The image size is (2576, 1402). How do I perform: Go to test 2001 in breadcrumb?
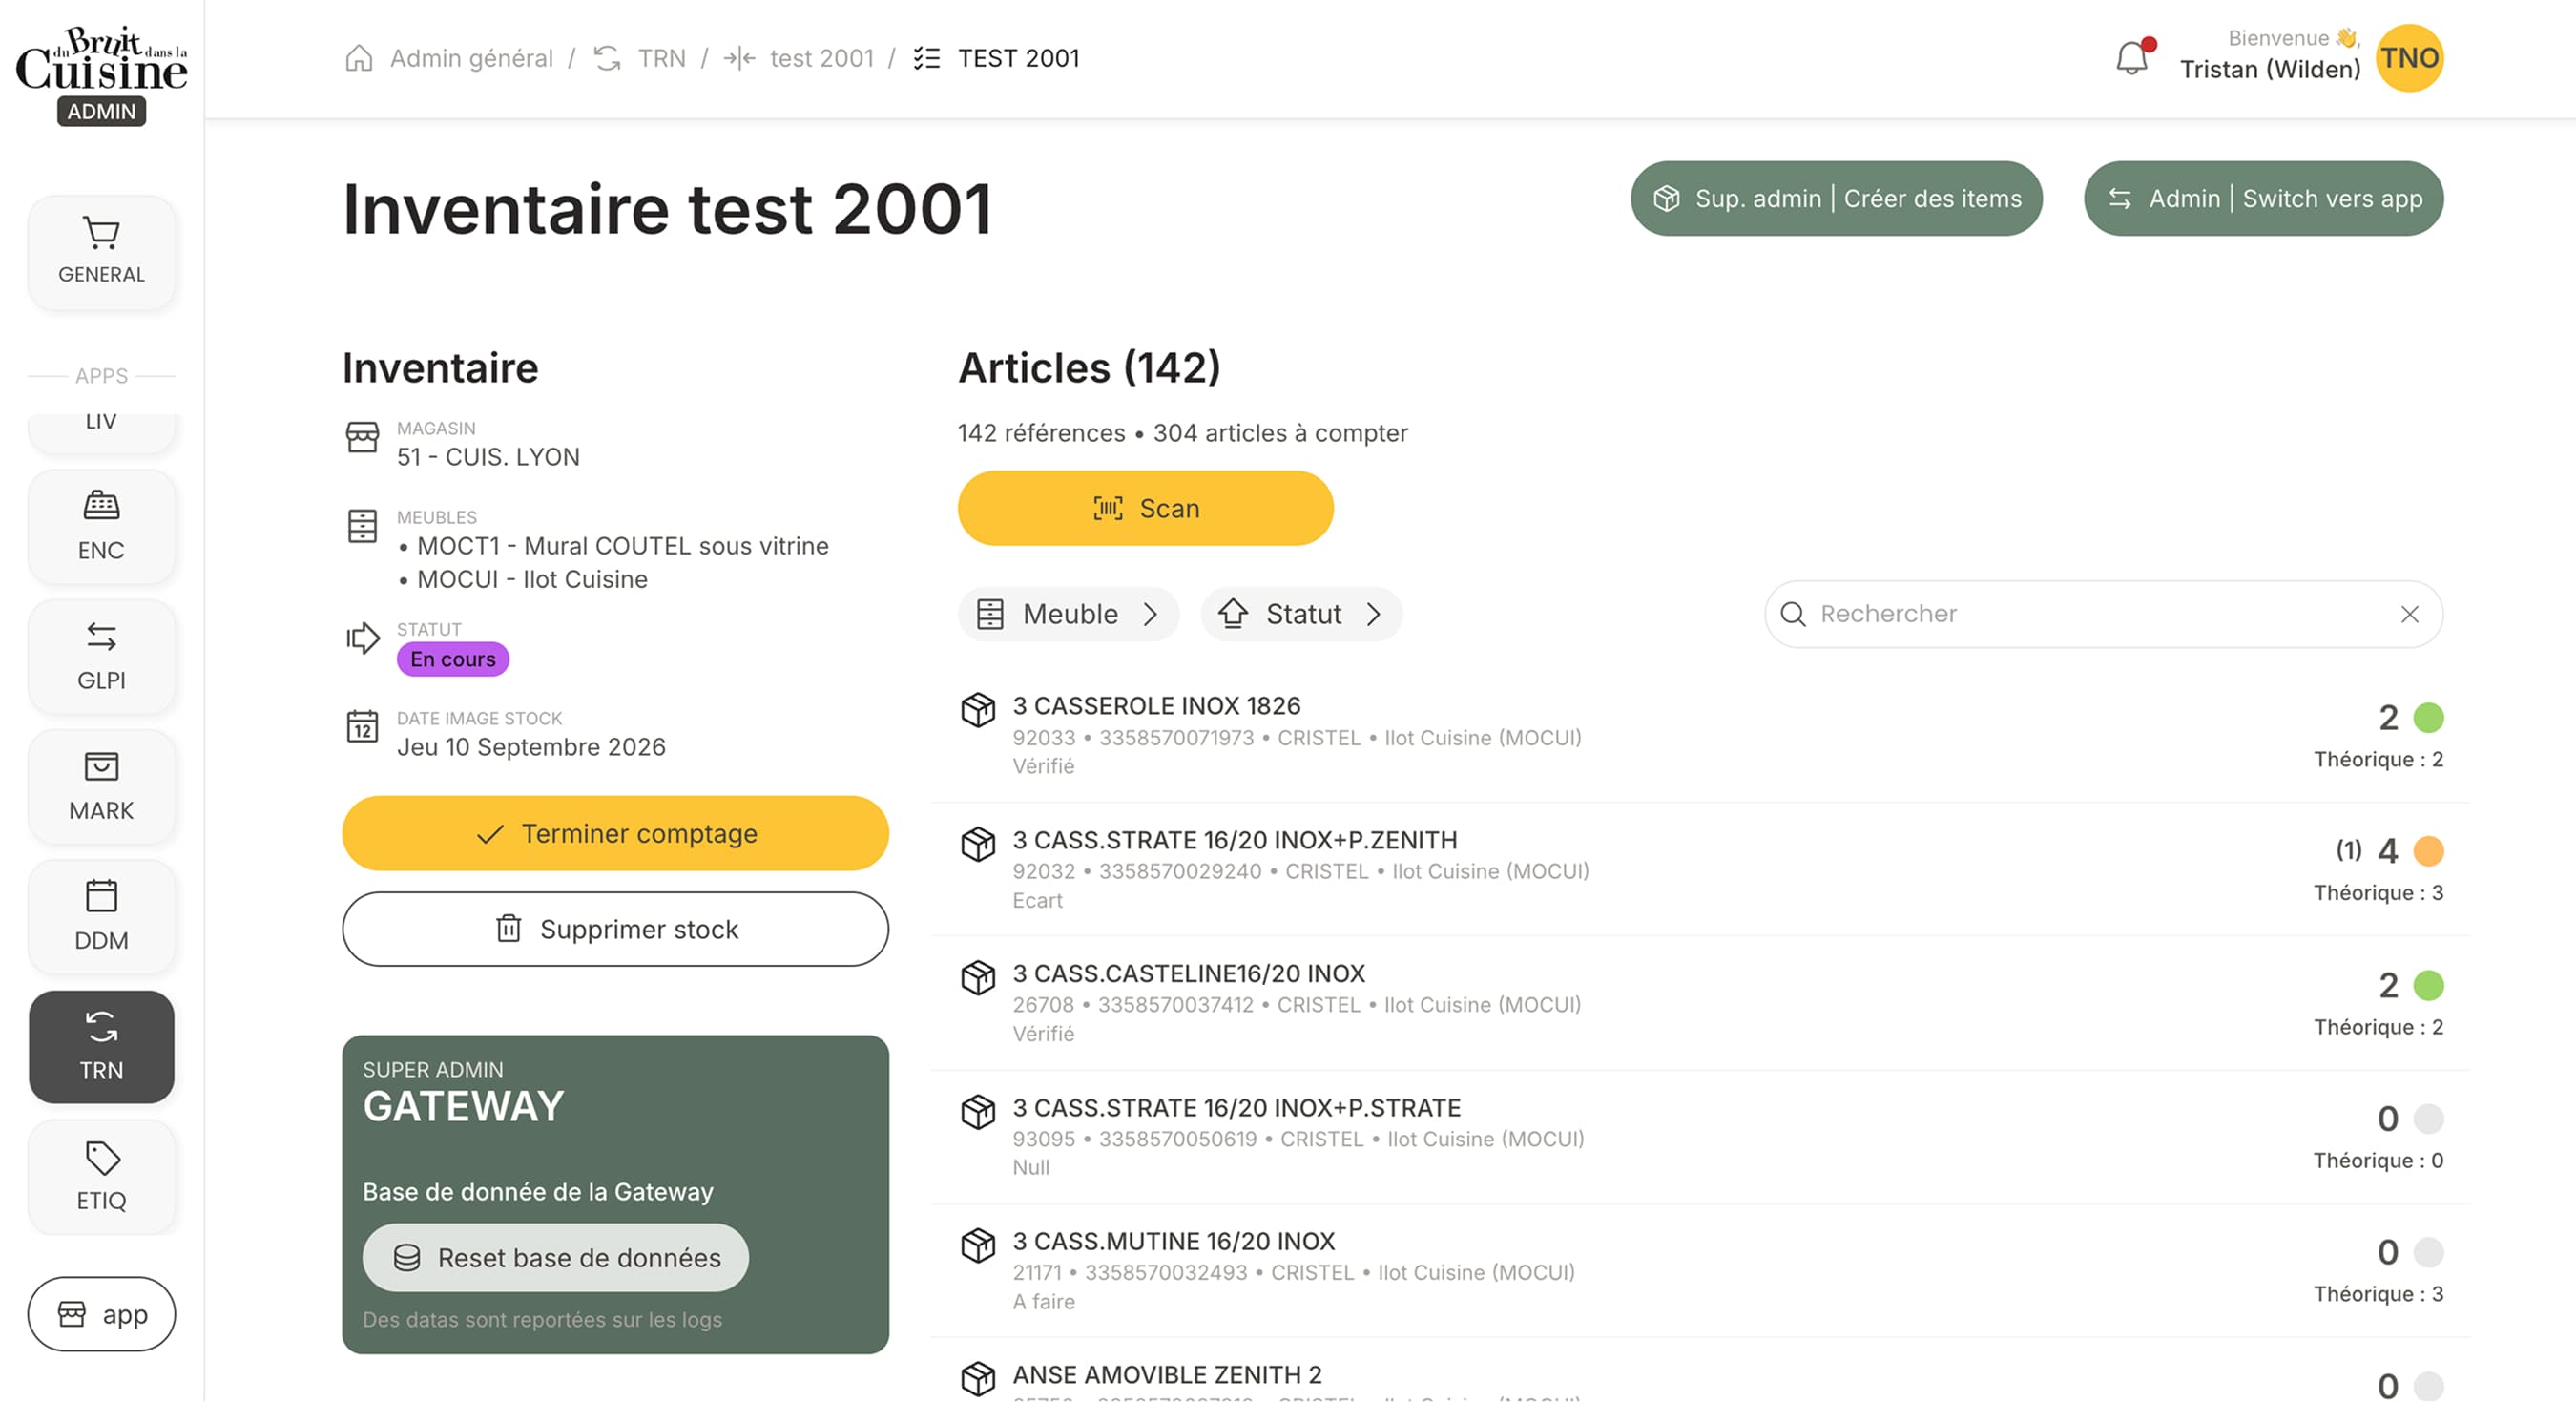tap(822, 58)
